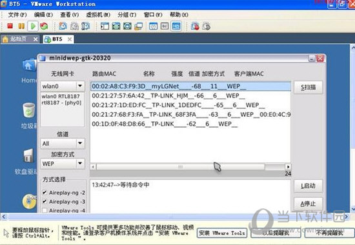
Task: Click the highlighted console view icon
Action: point(176,26)
